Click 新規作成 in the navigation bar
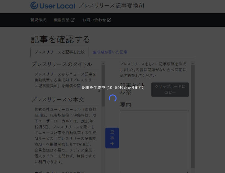The image size is (225, 173). [x=37, y=20]
